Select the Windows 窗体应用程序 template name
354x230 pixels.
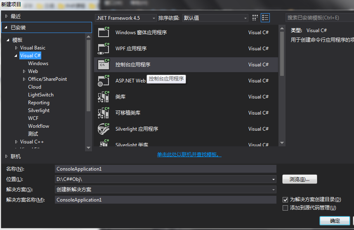pos(141,33)
